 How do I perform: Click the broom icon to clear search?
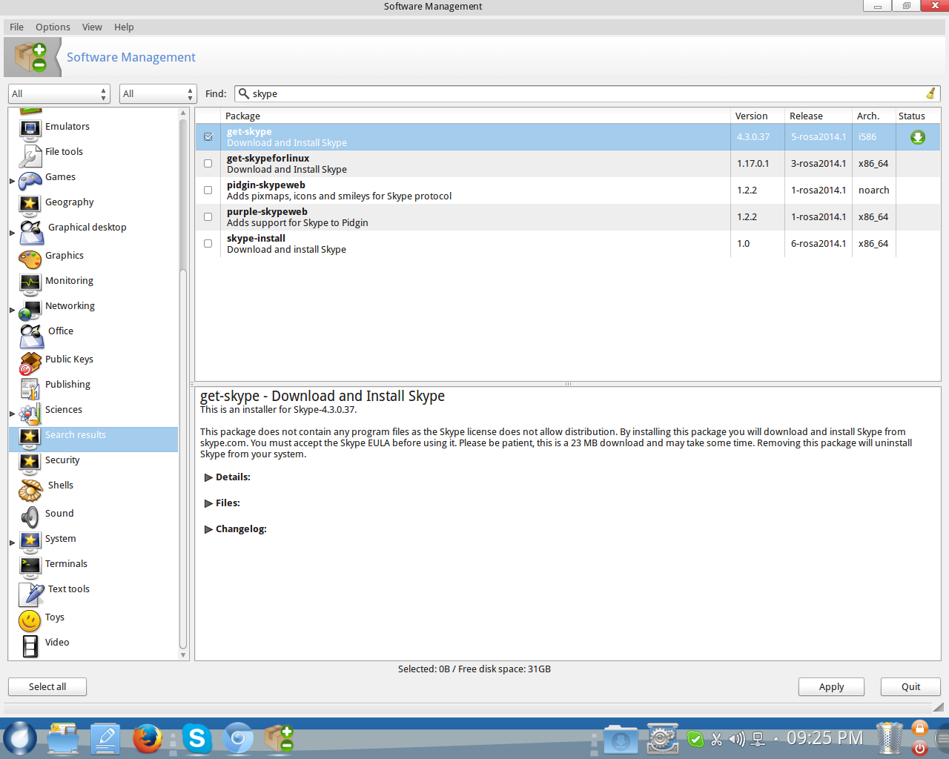click(930, 93)
